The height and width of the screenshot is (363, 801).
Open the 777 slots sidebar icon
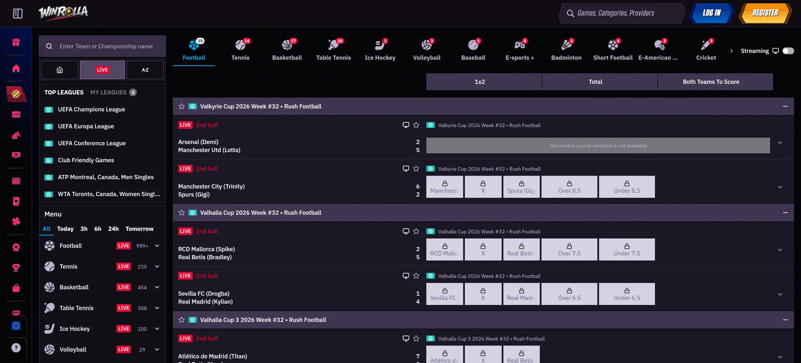click(x=16, y=181)
